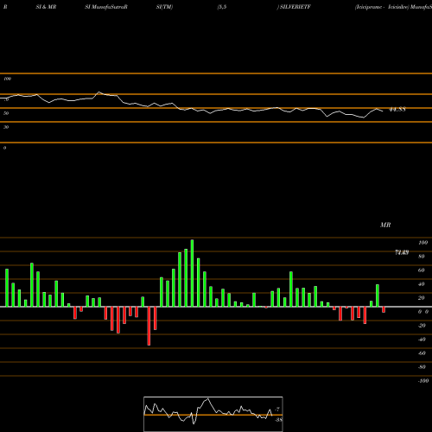Click the longest red bar in MR histogram
The image size is (432, 432).
pos(149,326)
